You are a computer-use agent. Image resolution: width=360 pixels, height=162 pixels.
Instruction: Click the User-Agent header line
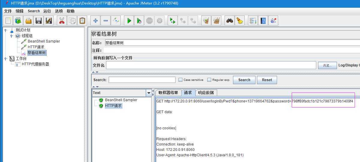coord(200,155)
